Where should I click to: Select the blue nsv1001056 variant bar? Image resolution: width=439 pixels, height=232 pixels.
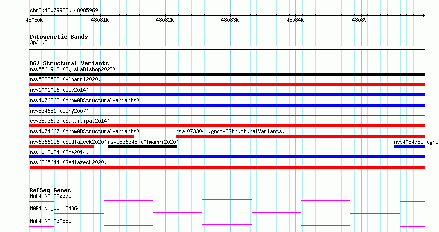click(x=227, y=95)
